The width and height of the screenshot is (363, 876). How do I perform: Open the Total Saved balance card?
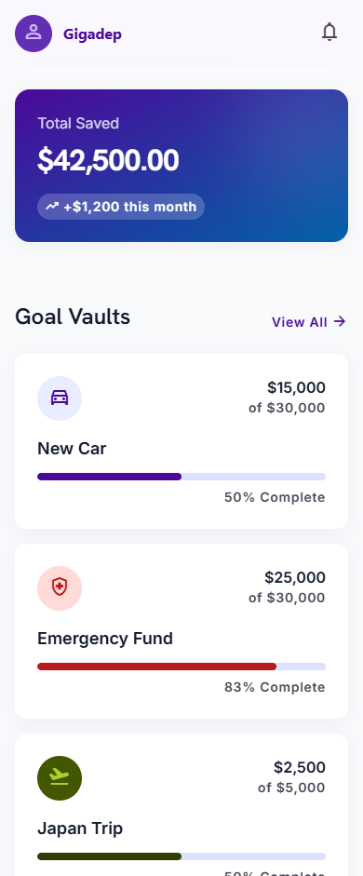[x=181, y=166]
